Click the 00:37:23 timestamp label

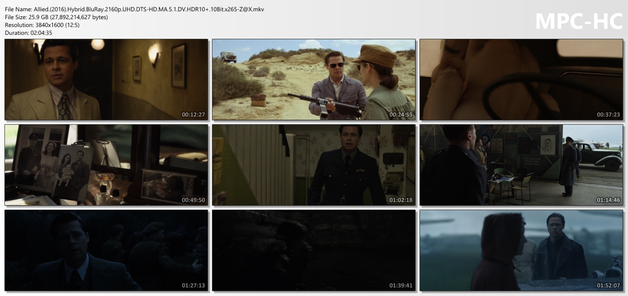(608, 114)
